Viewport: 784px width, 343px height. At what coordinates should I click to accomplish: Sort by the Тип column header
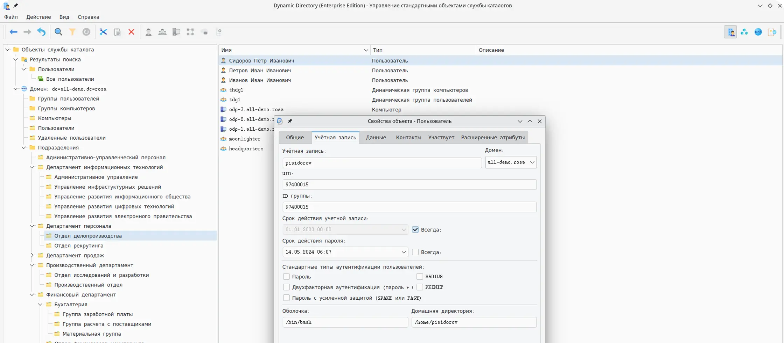pyautogui.click(x=423, y=50)
